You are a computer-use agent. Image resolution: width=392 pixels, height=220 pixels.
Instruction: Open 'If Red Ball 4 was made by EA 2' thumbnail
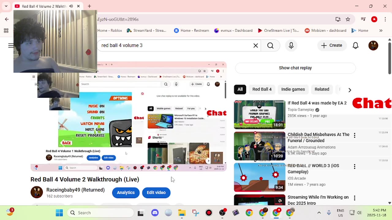(259, 115)
